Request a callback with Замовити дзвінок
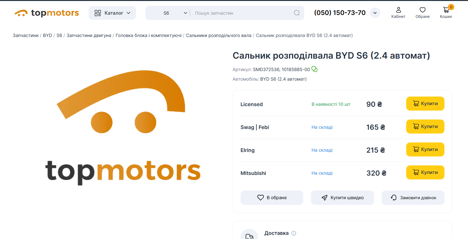 tap(413, 198)
